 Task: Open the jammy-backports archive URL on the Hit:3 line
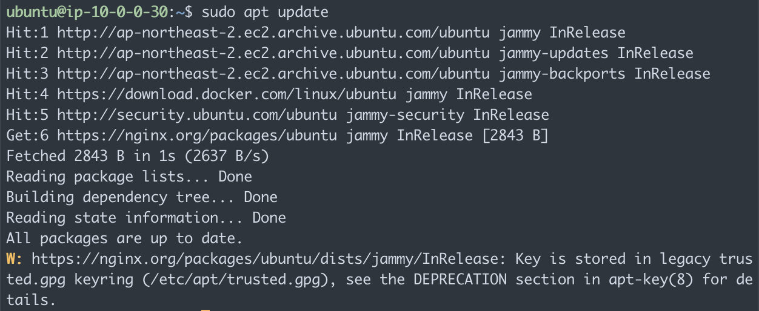click(274, 73)
